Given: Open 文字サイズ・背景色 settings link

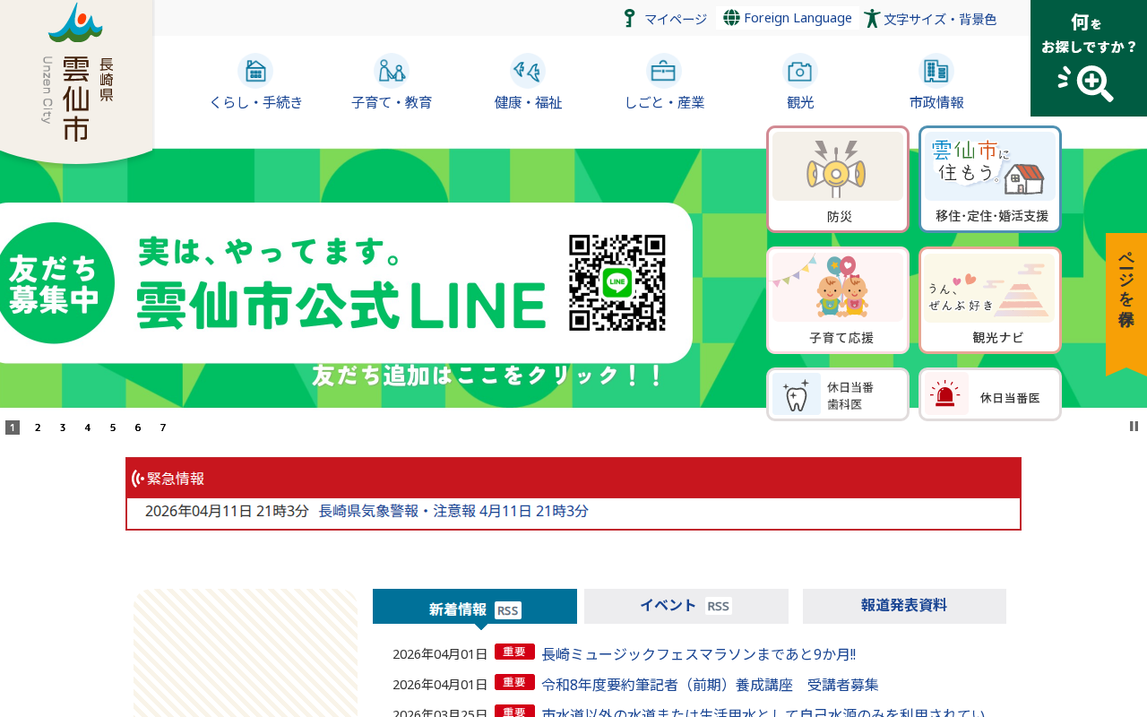Looking at the screenshot, I should tap(940, 19).
